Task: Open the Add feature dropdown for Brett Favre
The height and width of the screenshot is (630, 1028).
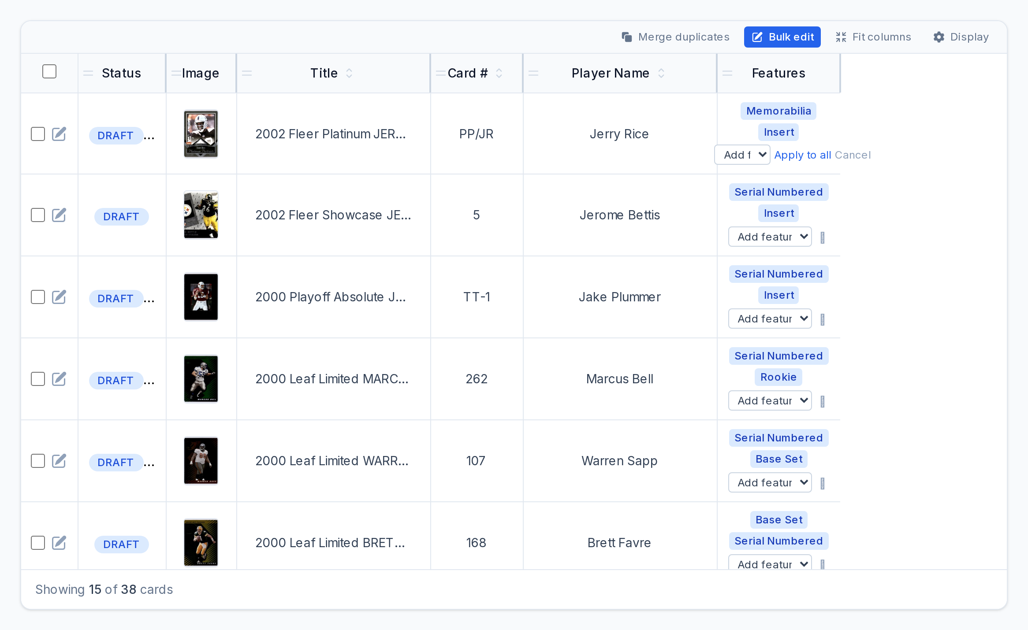Action: pyautogui.click(x=770, y=563)
